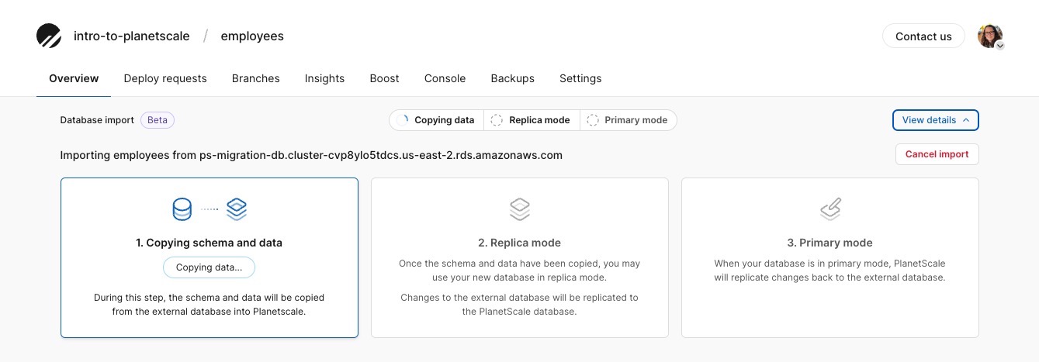
Task: Click the gray layers icon in Replica mode card
Action: point(520,209)
